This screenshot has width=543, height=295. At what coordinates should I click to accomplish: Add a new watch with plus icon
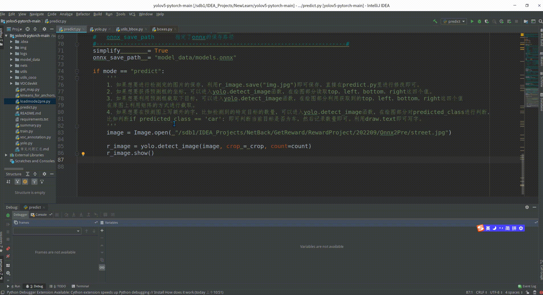coord(102,230)
